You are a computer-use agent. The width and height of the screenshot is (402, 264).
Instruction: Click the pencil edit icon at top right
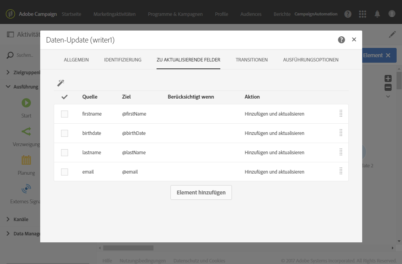click(392, 34)
